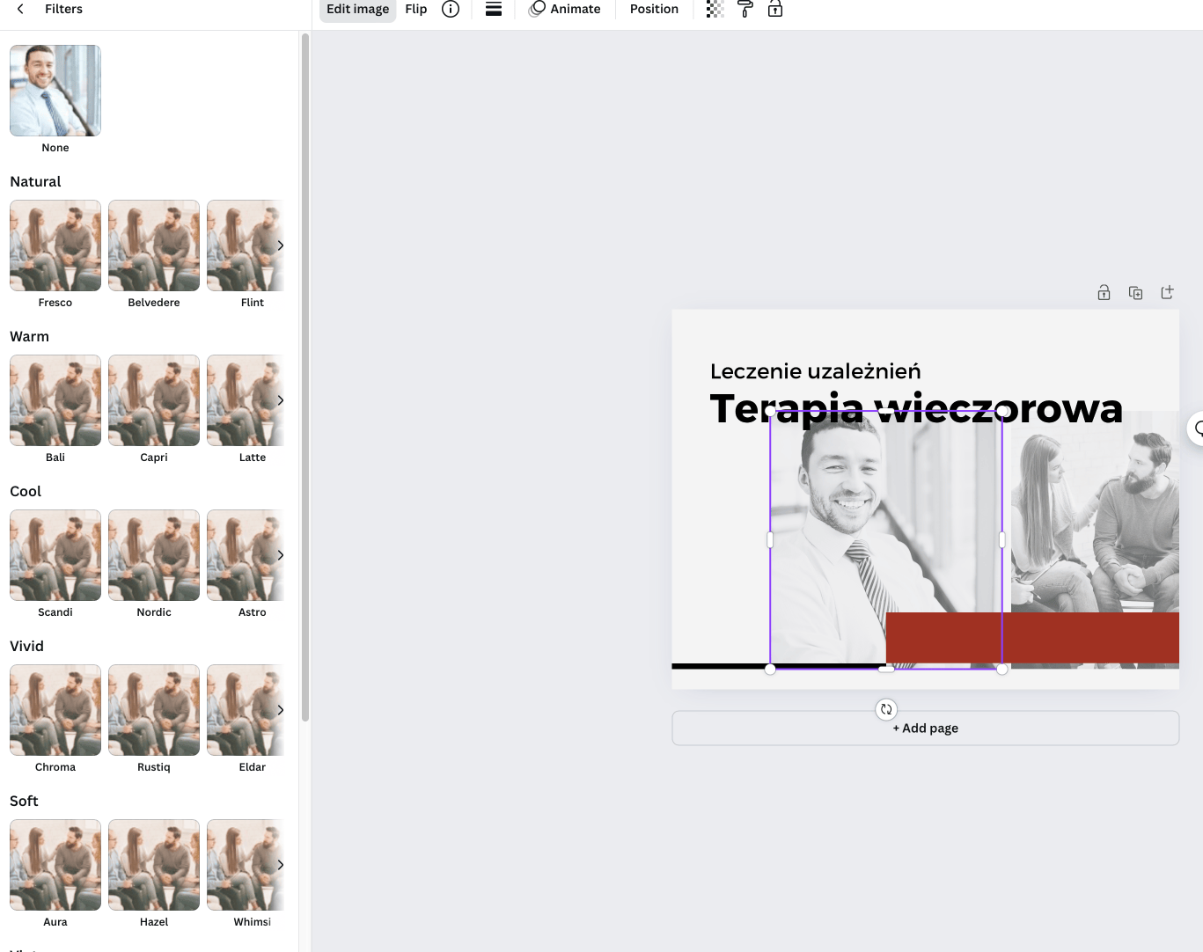
Task: Toggle the page lock above the canvas
Action: tap(1104, 293)
